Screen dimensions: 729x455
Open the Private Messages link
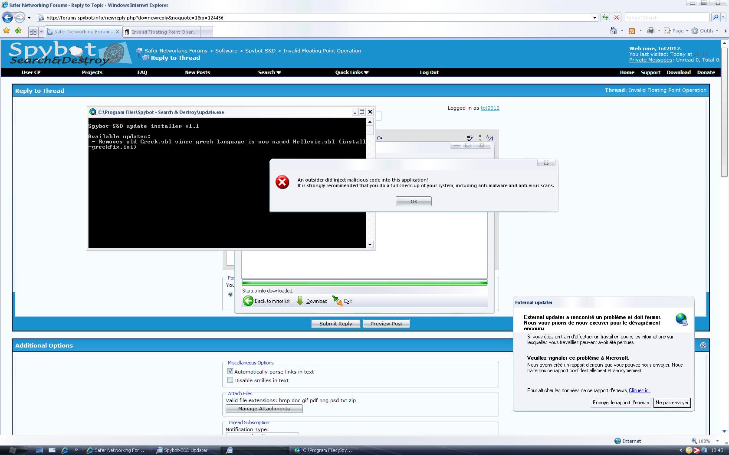[x=650, y=60]
